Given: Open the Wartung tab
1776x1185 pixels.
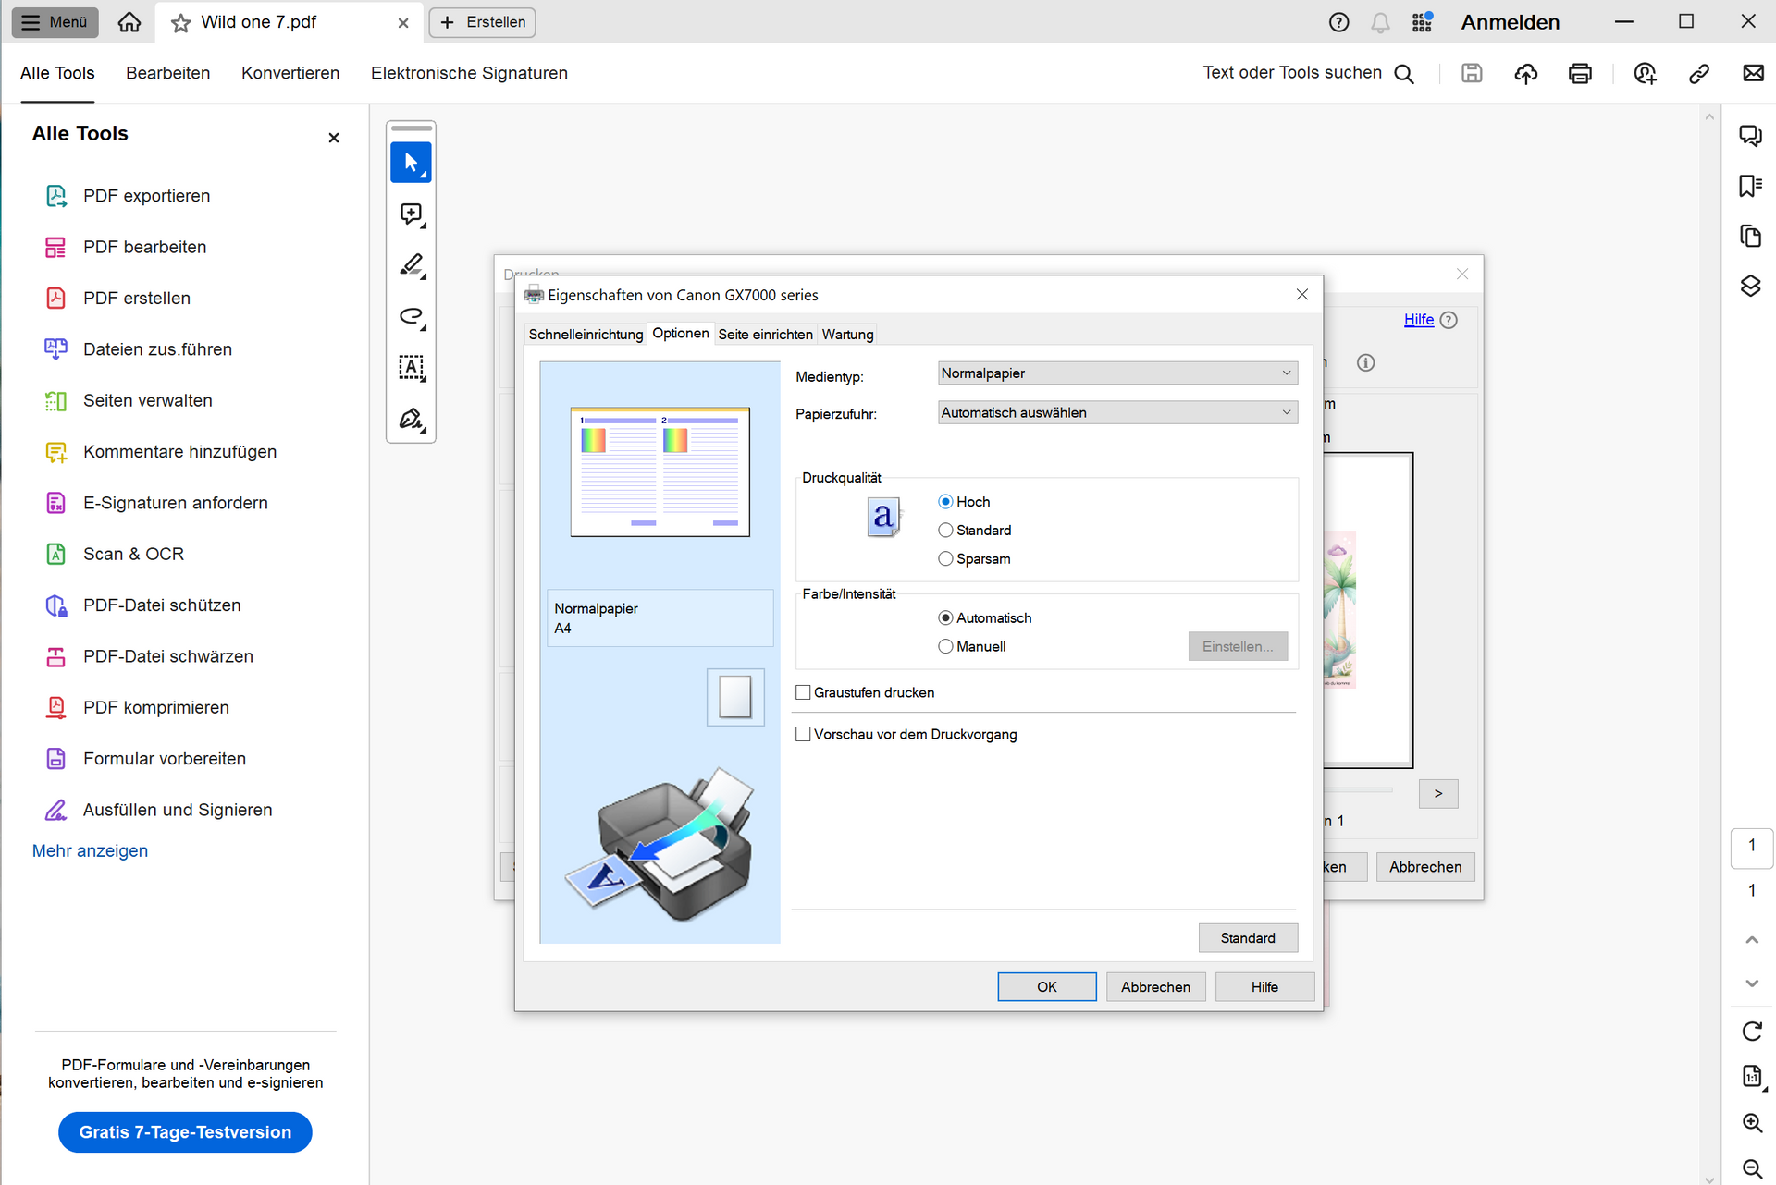Looking at the screenshot, I should pyautogui.click(x=847, y=334).
